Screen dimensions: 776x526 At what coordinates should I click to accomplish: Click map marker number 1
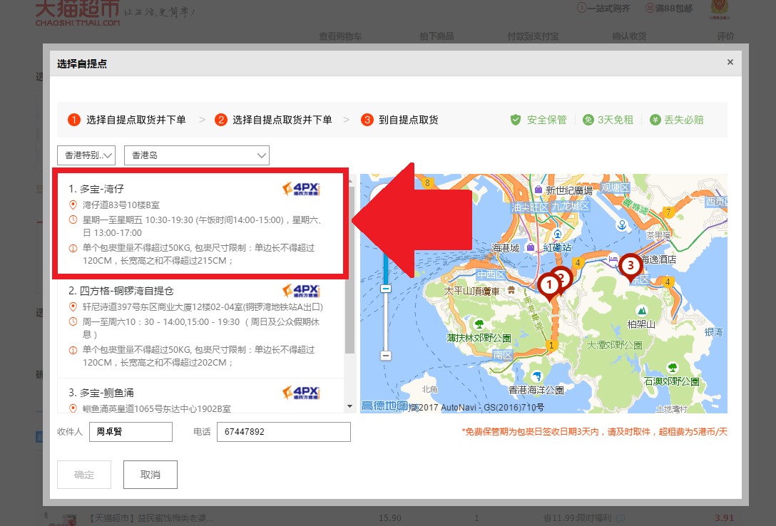[x=548, y=286]
